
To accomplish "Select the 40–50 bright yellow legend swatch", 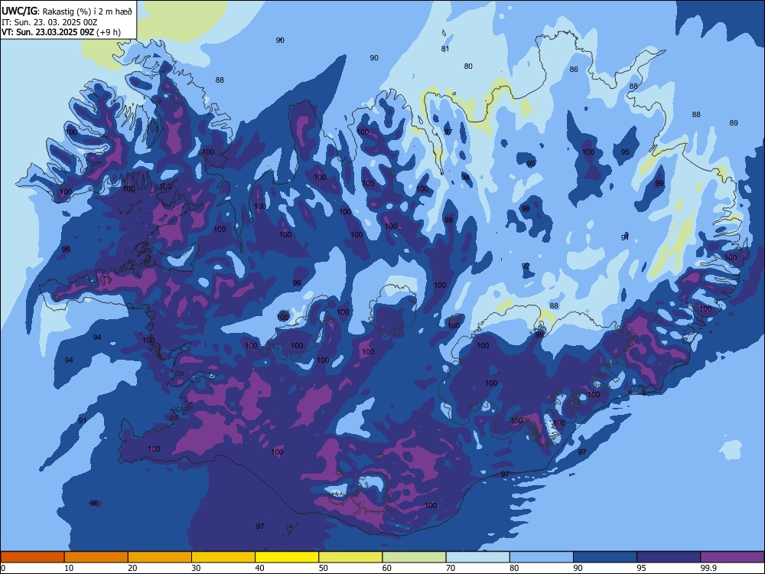I will tap(287, 557).
